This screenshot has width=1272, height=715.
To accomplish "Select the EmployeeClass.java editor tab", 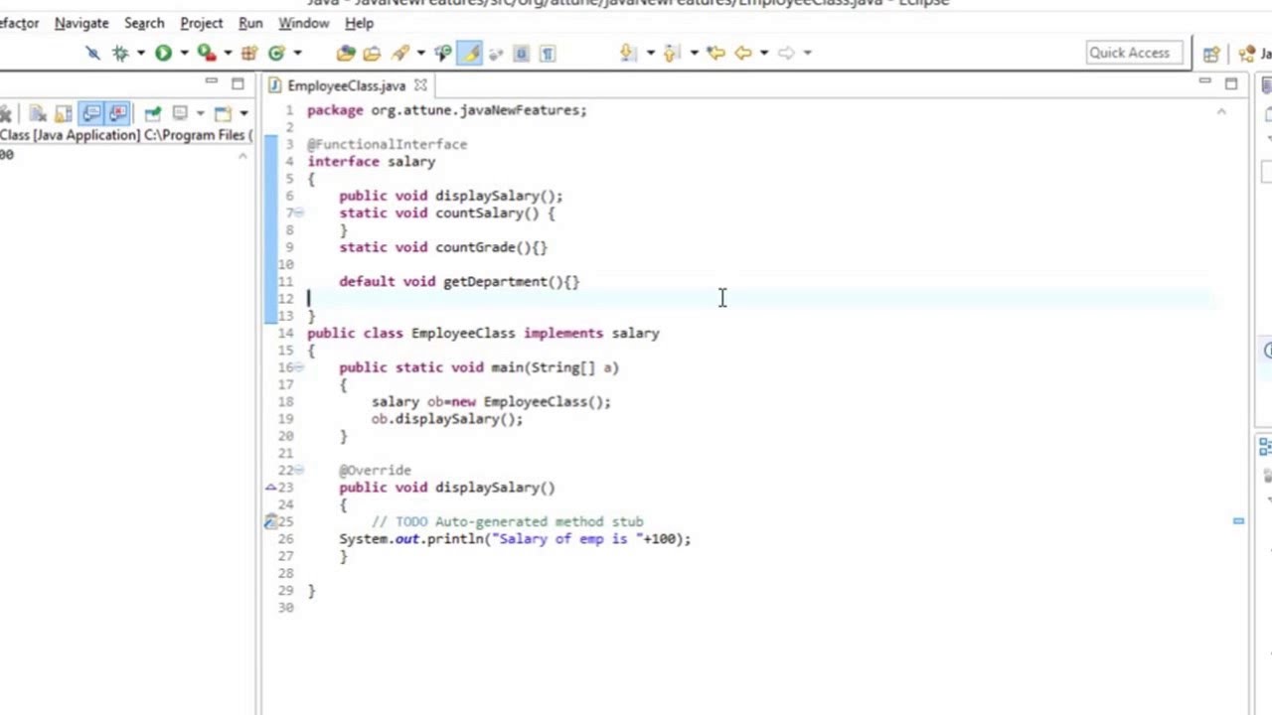I will click(x=346, y=85).
